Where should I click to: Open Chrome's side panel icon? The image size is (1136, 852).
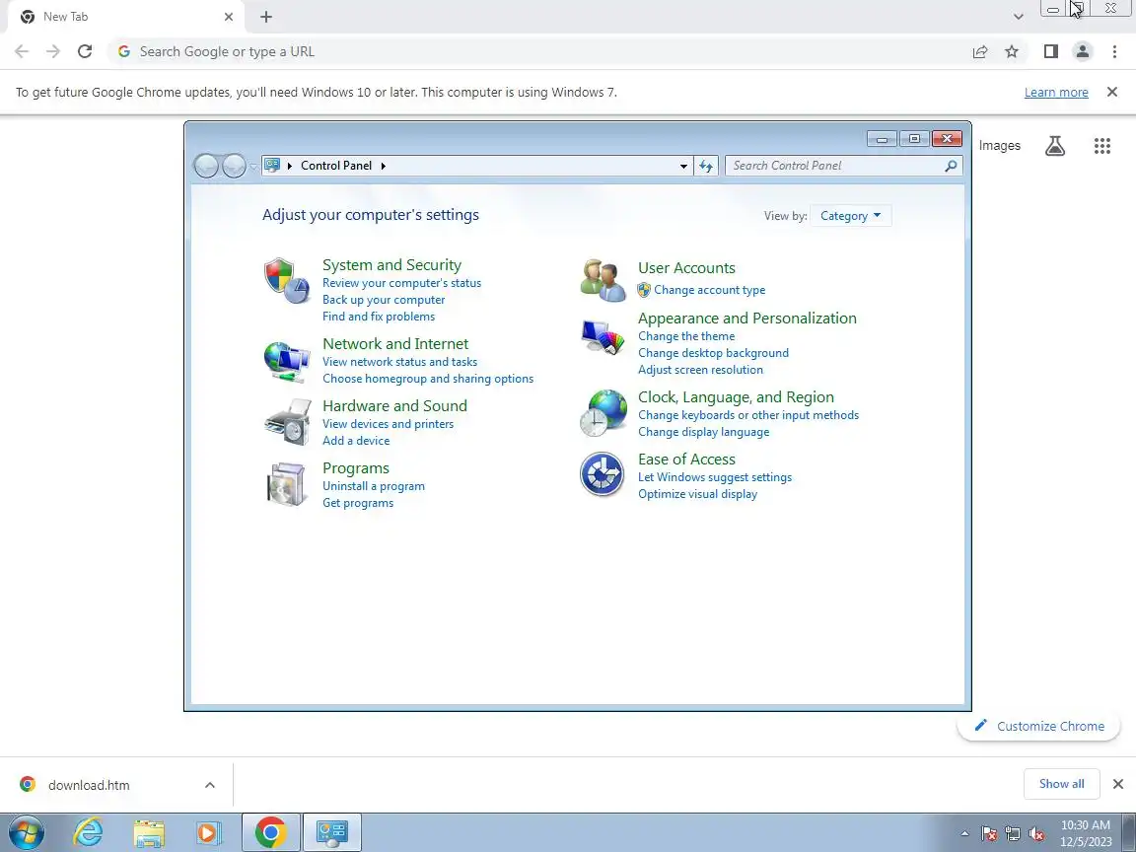1050,51
